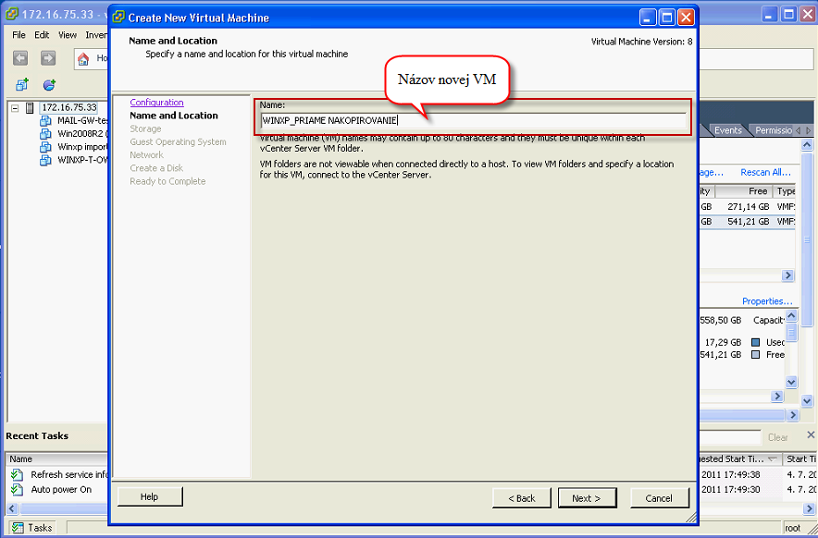The height and width of the screenshot is (538, 818).
Task: Collapse the 172.16.75.33 host tree node
Action: tap(15, 108)
